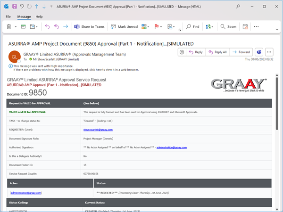Delete the message with trash icon
The width and height of the screenshot is (283, 212).
tap(8, 27)
